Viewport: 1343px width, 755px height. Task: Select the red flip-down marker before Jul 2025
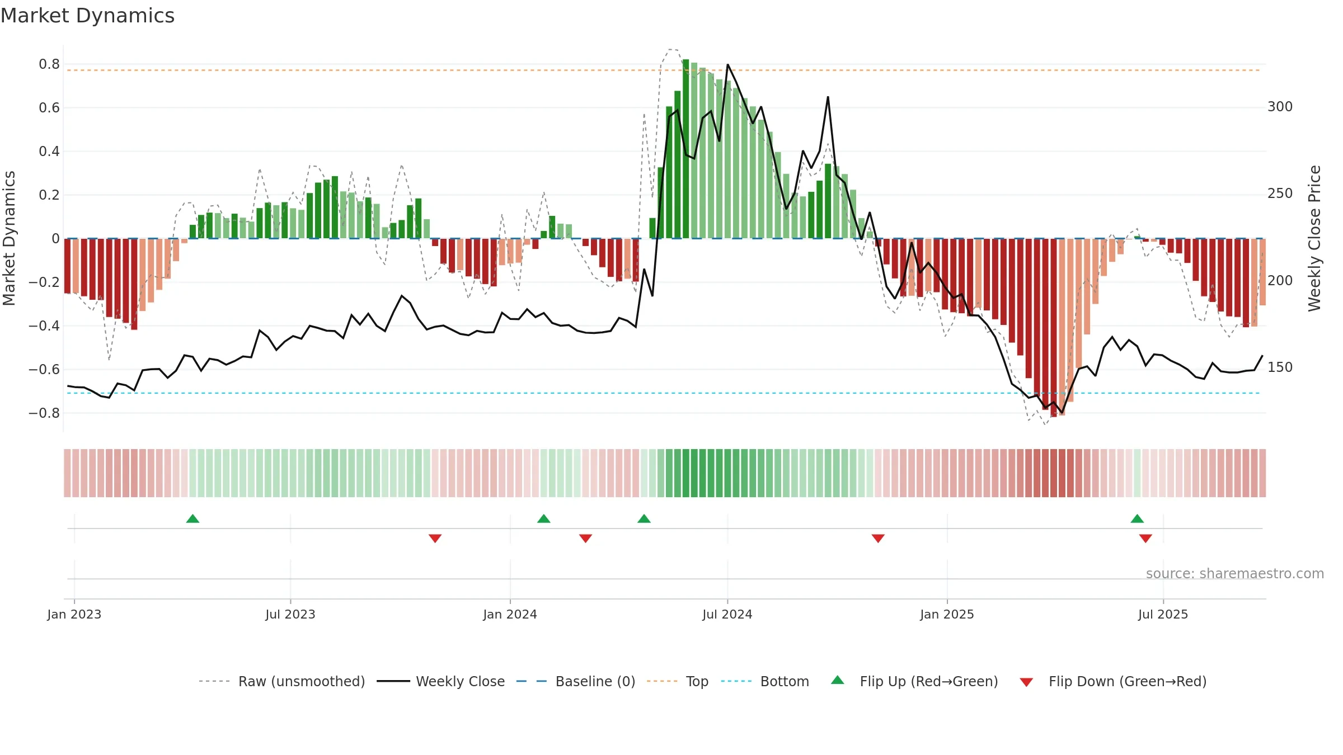pos(1145,539)
